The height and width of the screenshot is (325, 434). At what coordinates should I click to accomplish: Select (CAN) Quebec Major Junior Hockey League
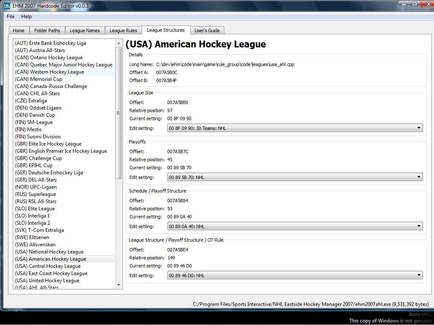pos(64,65)
